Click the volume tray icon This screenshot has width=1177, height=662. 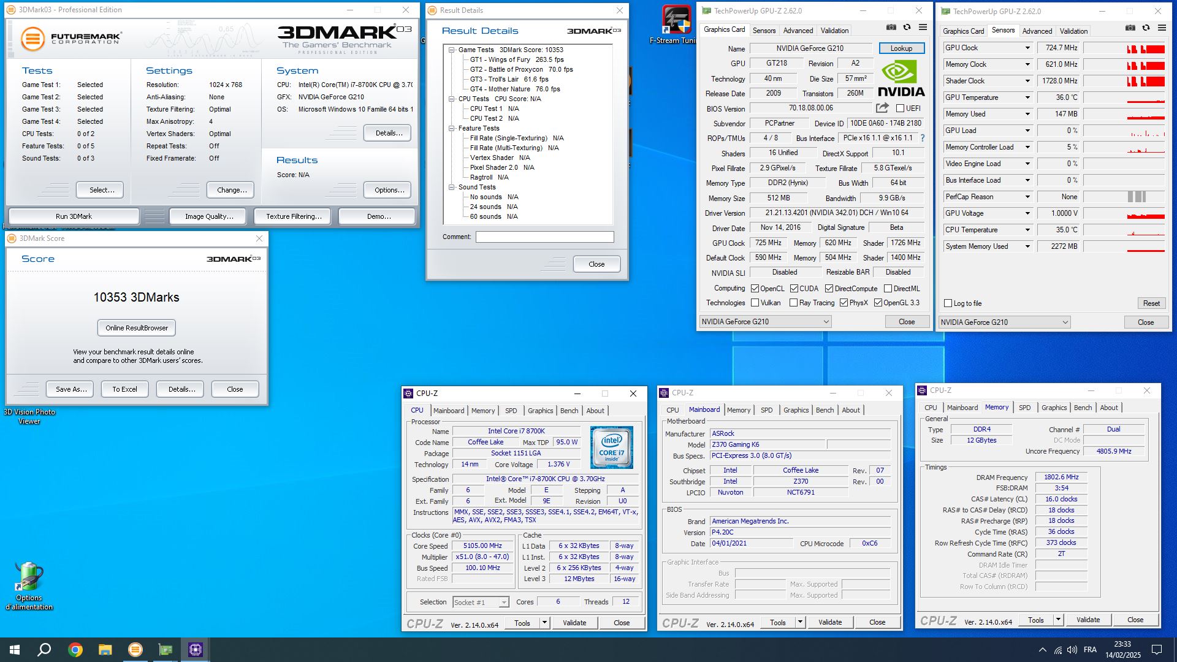pyautogui.click(x=1072, y=650)
